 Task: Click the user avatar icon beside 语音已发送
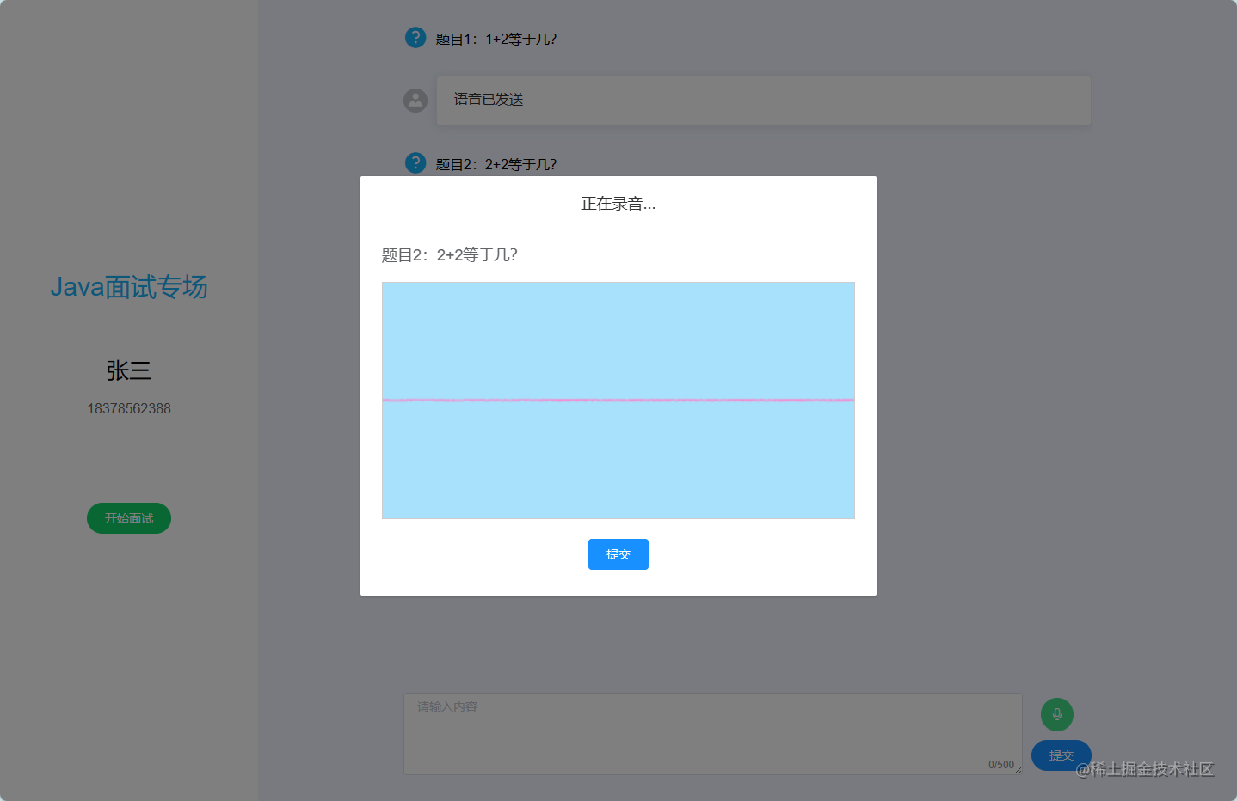click(415, 101)
